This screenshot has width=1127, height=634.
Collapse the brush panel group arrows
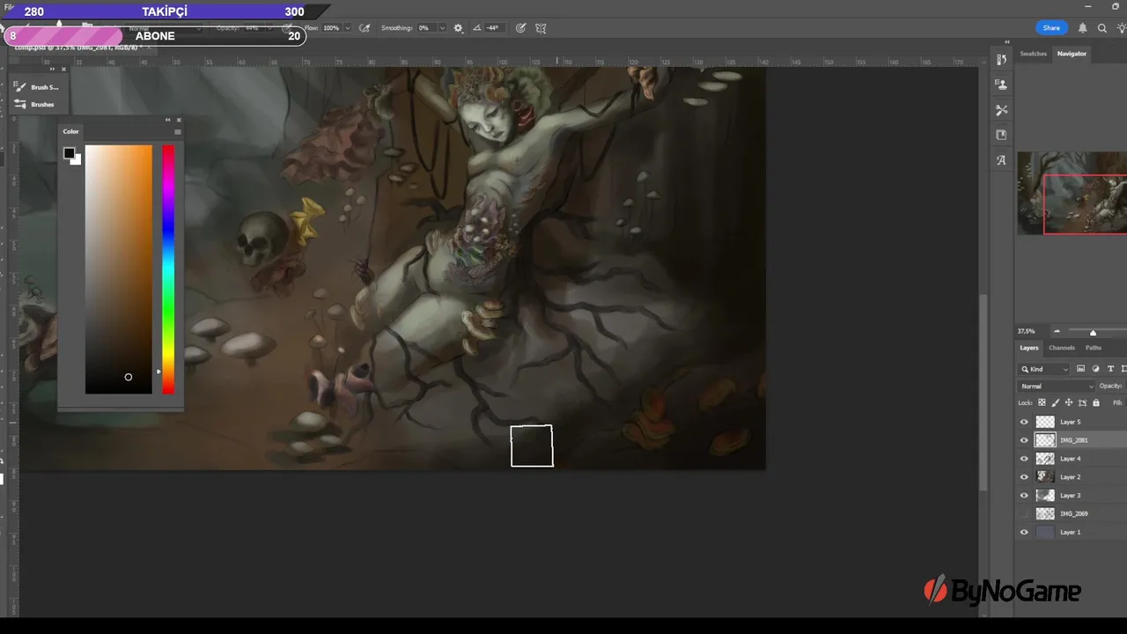[52, 69]
